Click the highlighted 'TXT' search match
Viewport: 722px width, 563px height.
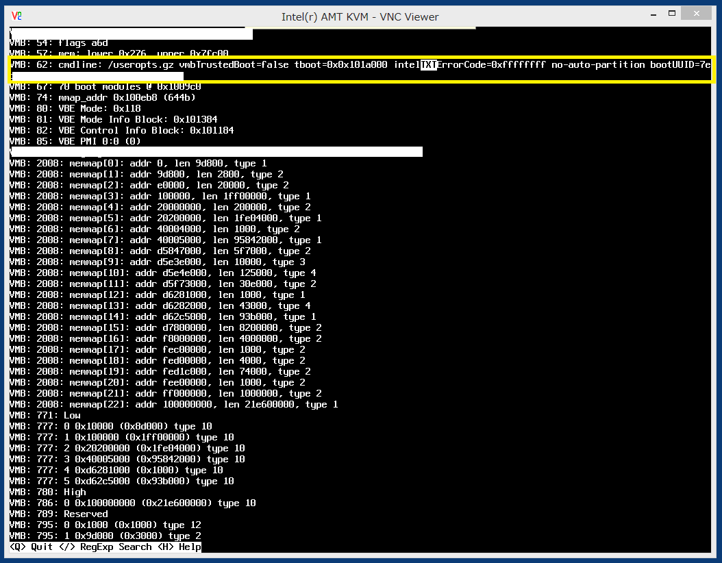click(x=428, y=65)
